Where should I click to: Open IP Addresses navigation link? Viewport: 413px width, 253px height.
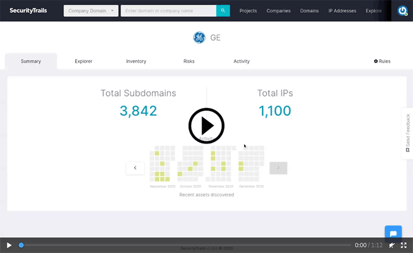click(342, 11)
